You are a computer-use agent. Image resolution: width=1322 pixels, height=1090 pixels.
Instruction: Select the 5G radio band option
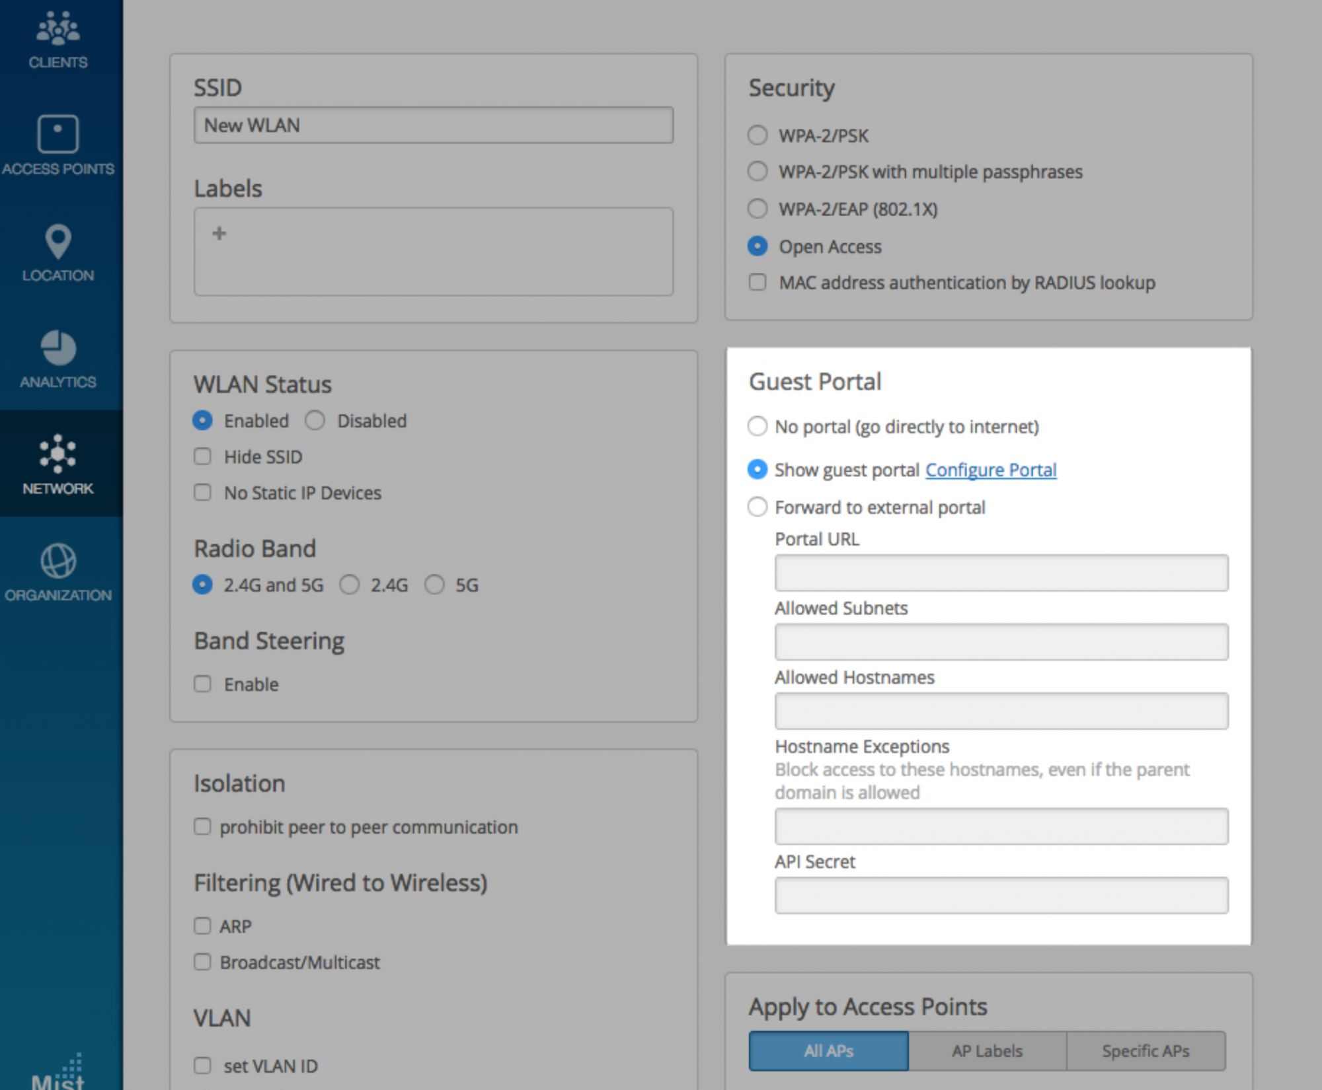[x=434, y=585]
